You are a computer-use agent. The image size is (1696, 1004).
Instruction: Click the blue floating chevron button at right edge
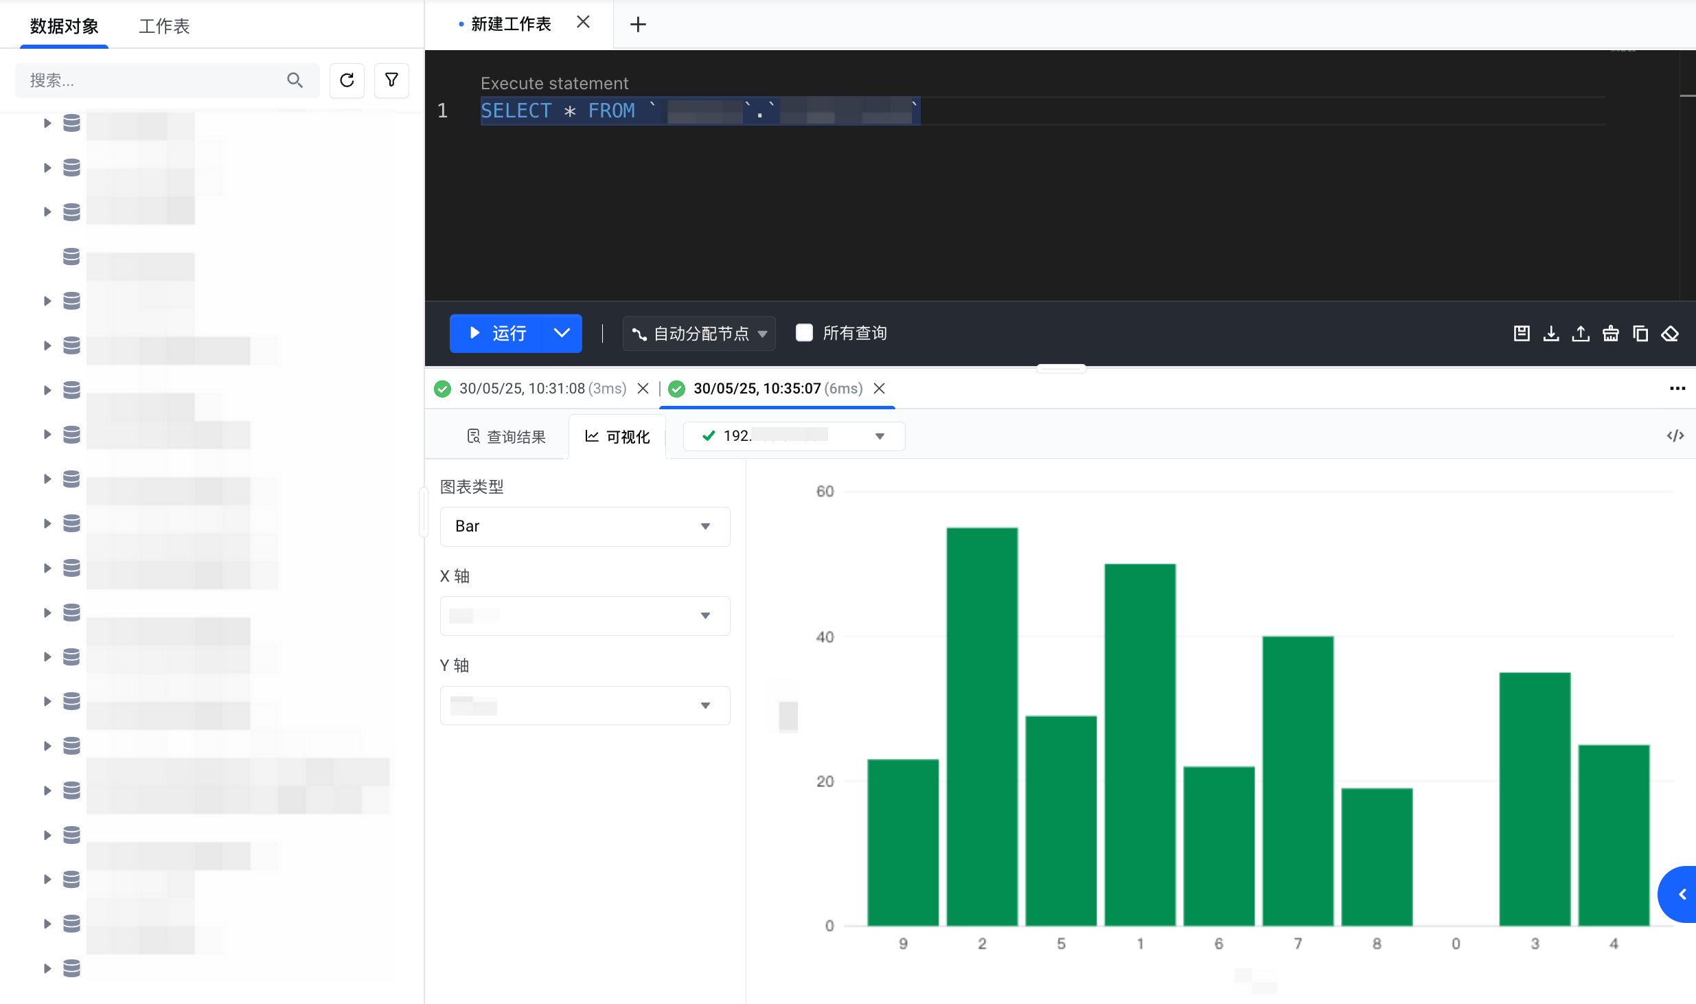(1678, 894)
